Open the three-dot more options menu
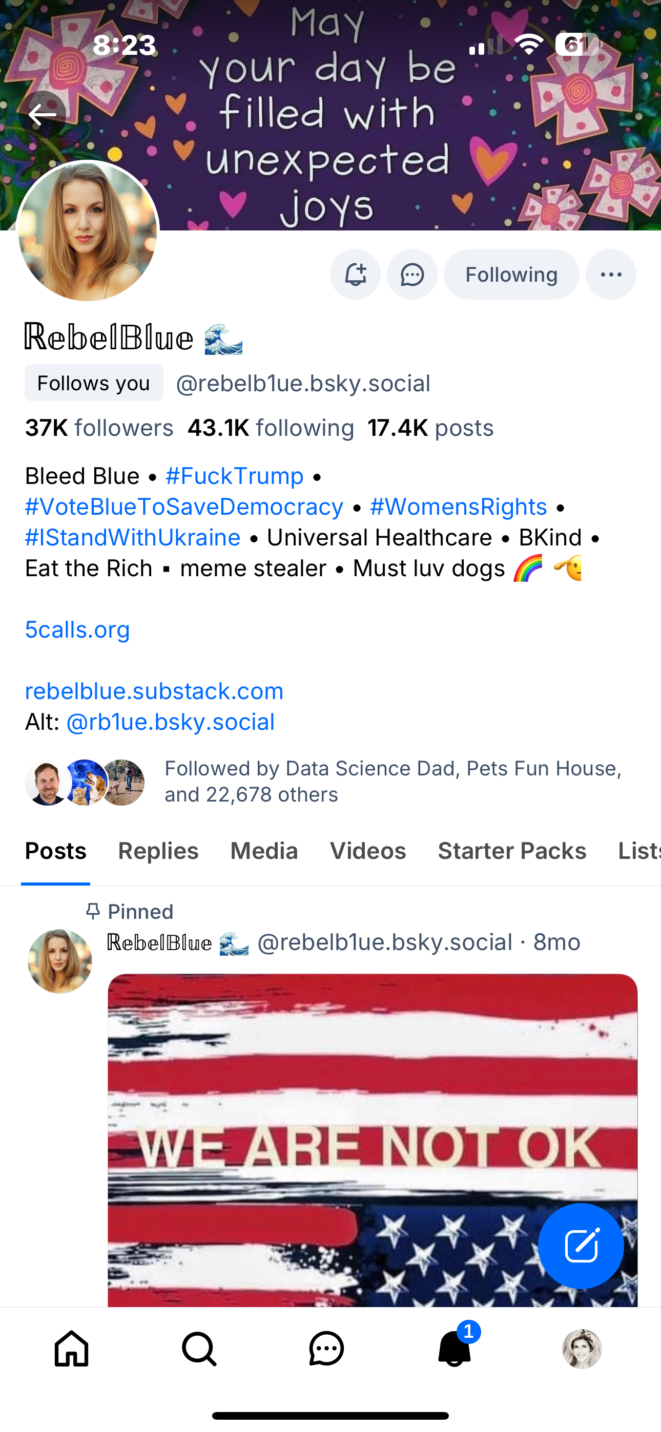The height and width of the screenshot is (1432, 661). point(611,275)
